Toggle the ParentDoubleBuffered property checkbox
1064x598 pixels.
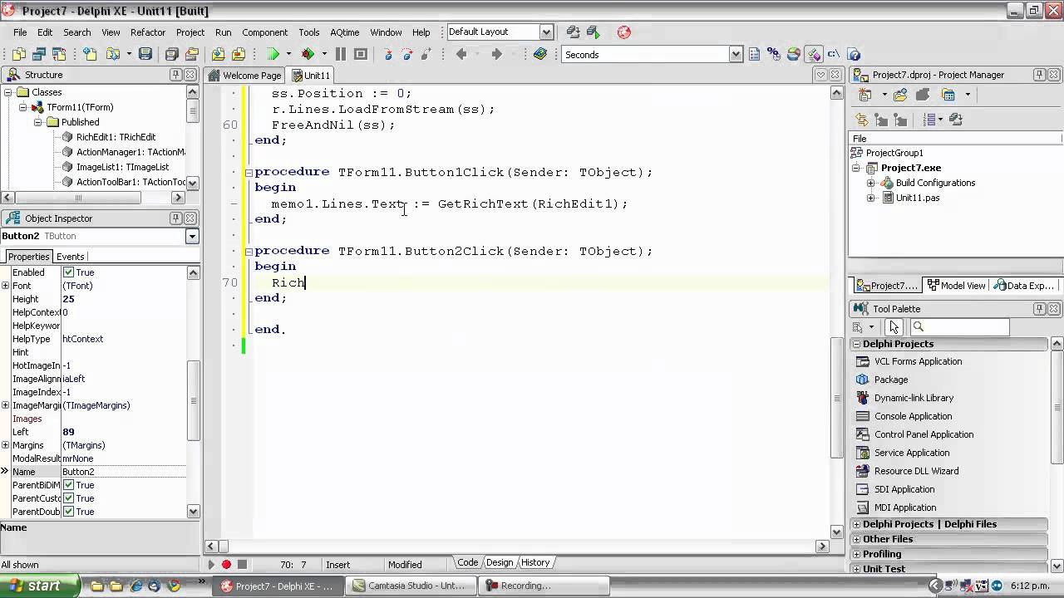[69, 512]
